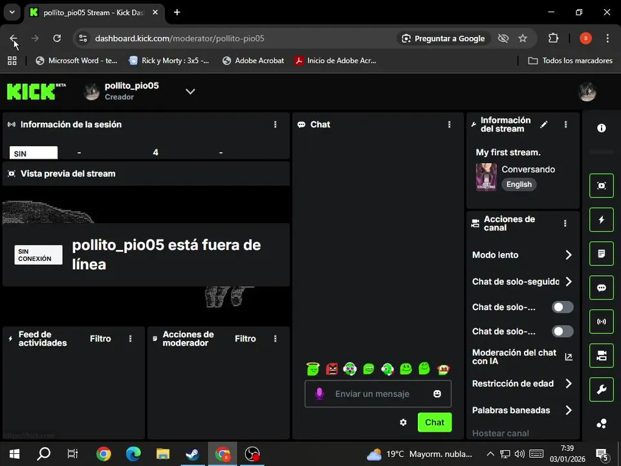Open the info icon in right sidebar
Screen dimensions: 621x466
(601, 128)
